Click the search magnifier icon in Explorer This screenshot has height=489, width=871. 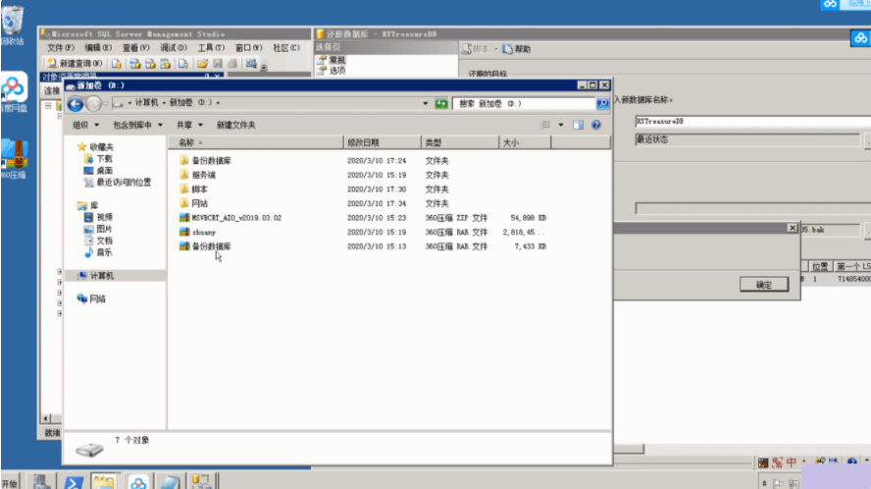coord(602,103)
